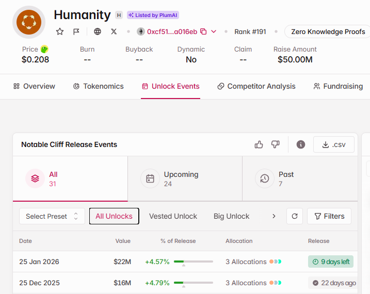Click the thumbs down feedback icon
Screen dimensions: 370x294
[x=276, y=144]
